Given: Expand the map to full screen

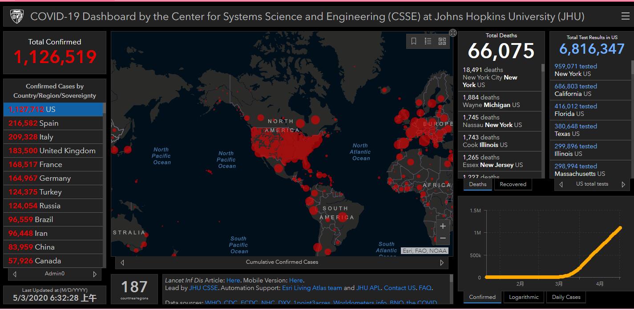Looking at the screenshot, I should click(453, 33).
